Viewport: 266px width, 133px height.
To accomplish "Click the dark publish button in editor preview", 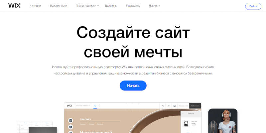I will pos(195,106).
